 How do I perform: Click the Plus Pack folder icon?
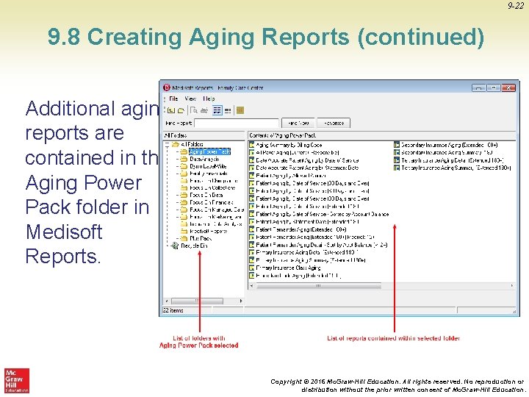pyautogui.click(x=184, y=238)
